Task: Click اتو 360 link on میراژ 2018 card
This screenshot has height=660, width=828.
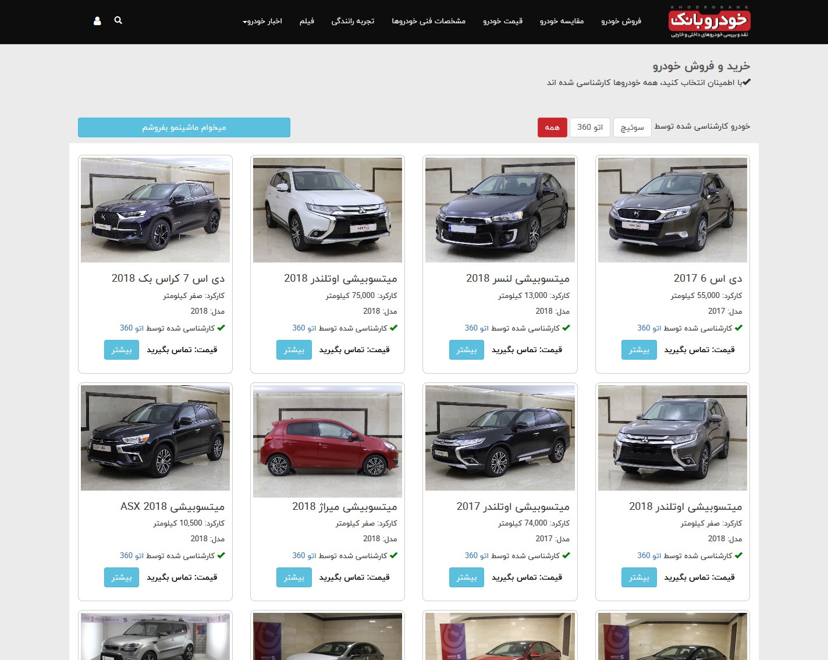Action: tap(304, 556)
